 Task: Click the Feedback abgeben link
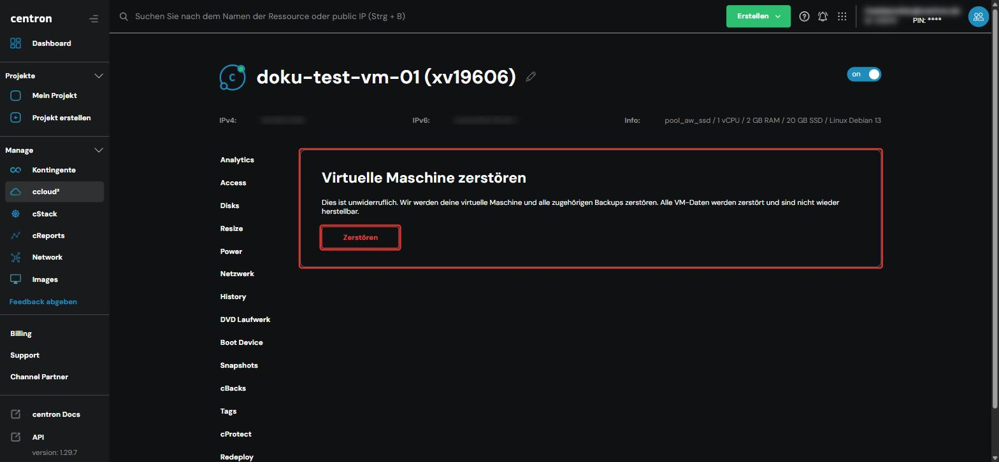tap(43, 302)
